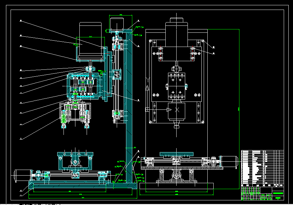Click the title block with green text
Viewport: 293px width, 205px height.
click(262, 193)
